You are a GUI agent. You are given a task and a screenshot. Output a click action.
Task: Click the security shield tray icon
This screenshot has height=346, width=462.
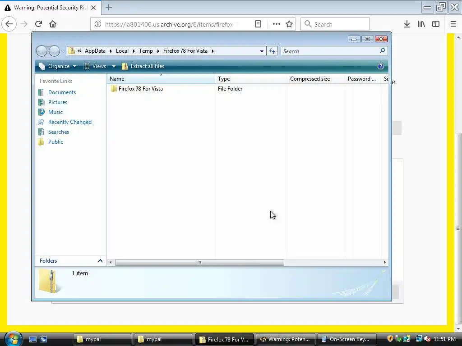390,339
